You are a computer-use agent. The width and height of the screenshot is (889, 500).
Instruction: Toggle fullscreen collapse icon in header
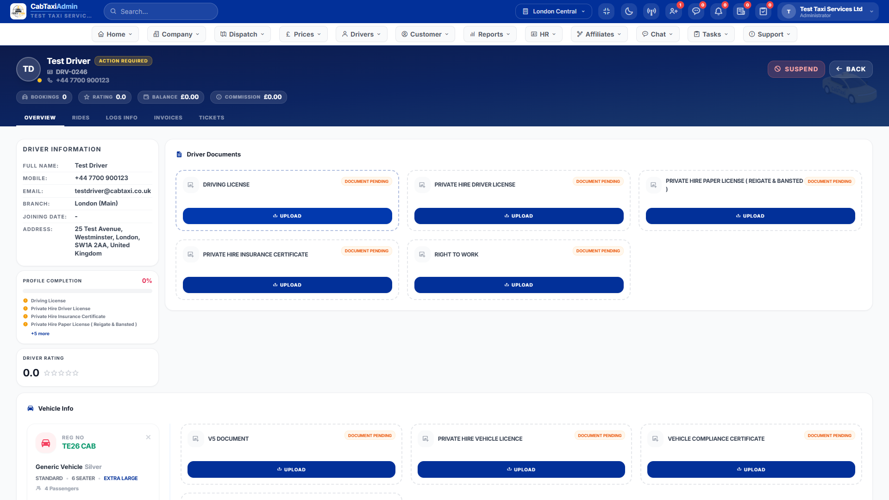click(x=607, y=12)
